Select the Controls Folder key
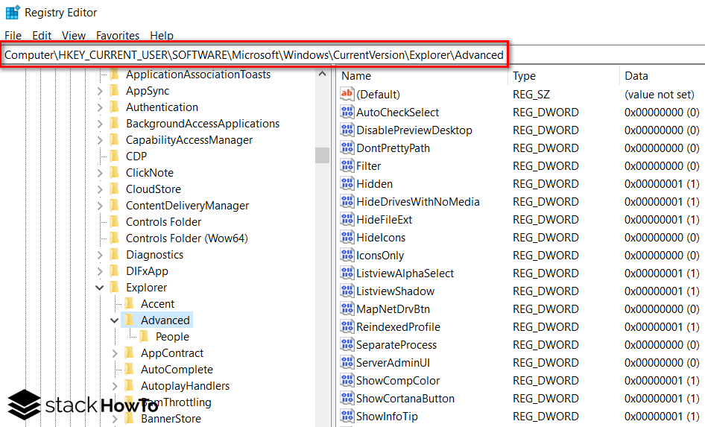 163,221
